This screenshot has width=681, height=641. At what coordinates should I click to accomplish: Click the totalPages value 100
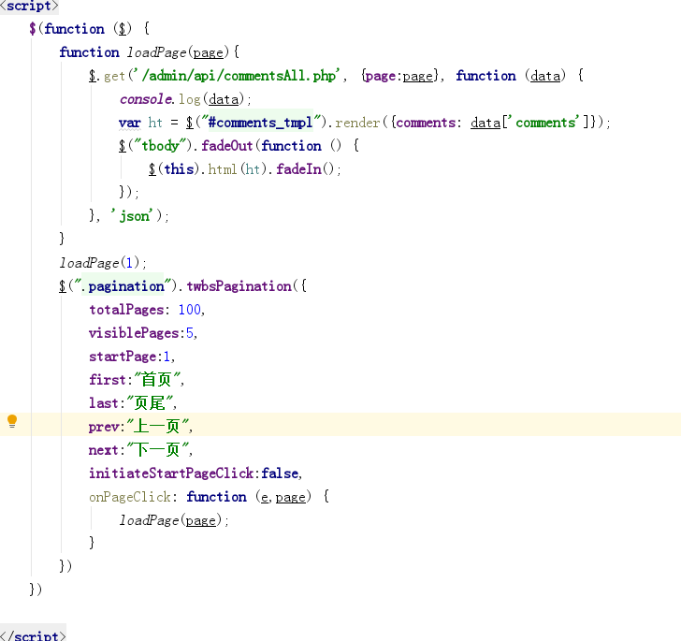coord(189,310)
